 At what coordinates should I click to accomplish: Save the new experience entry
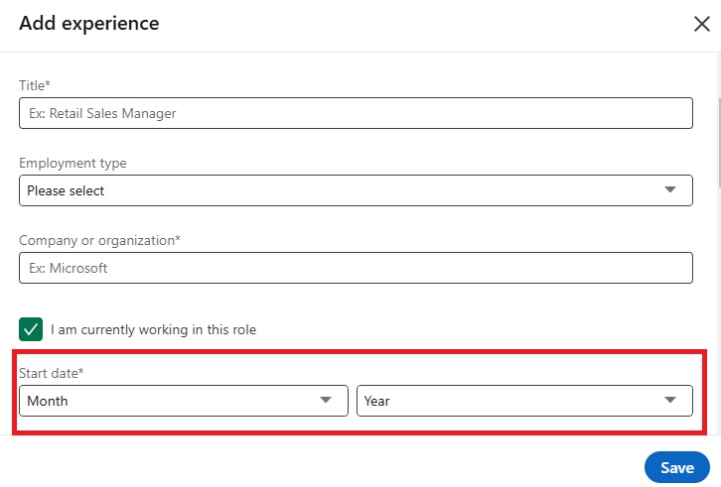point(677,467)
